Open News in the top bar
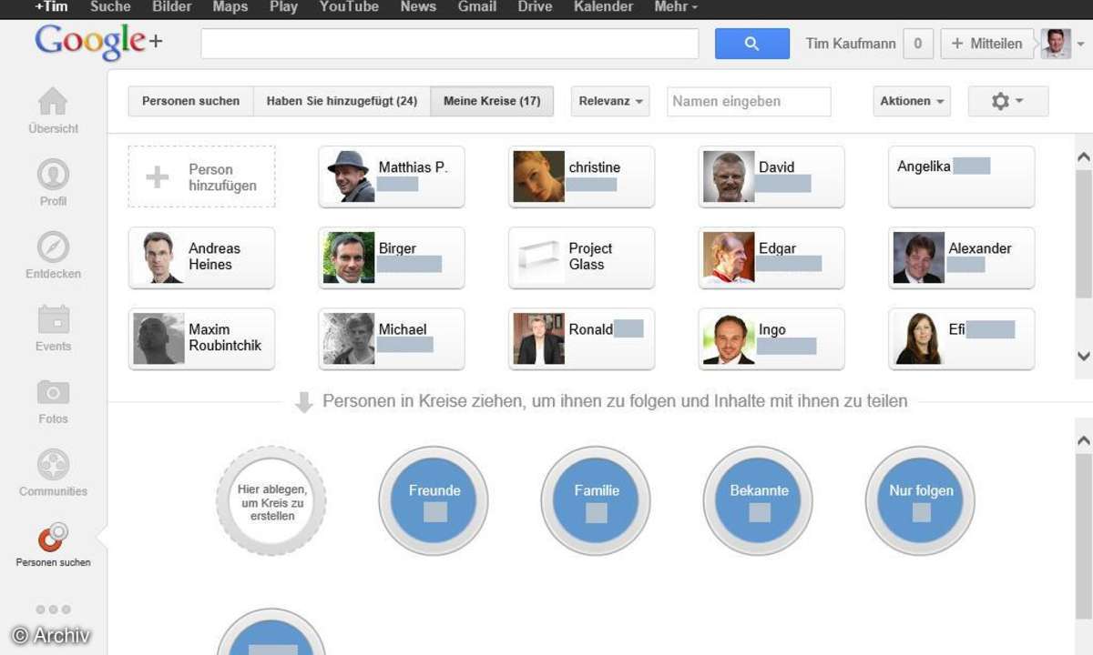Viewport: 1093px width, 655px height. point(418,7)
